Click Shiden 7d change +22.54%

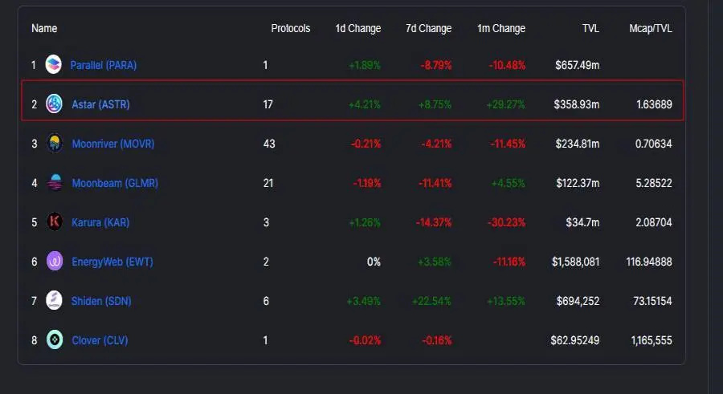431,301
